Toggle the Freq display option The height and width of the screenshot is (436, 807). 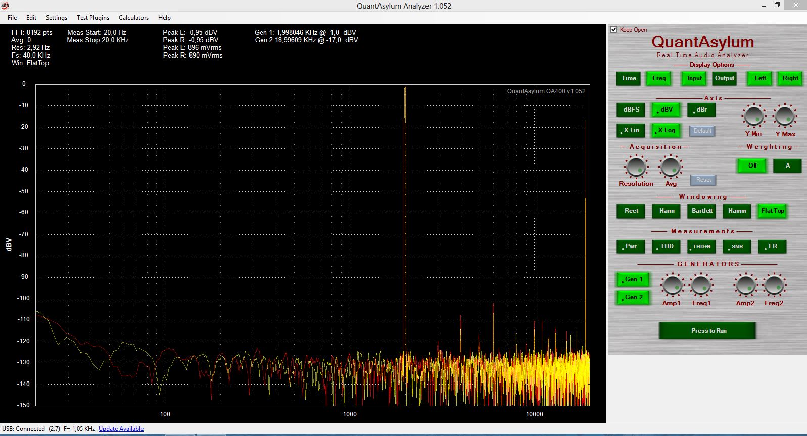pos(659,78)
